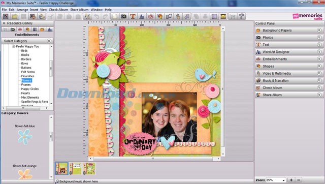Expand the Word Art Designer section
Screen dimensions: 325x184
[x=319, y=52]
